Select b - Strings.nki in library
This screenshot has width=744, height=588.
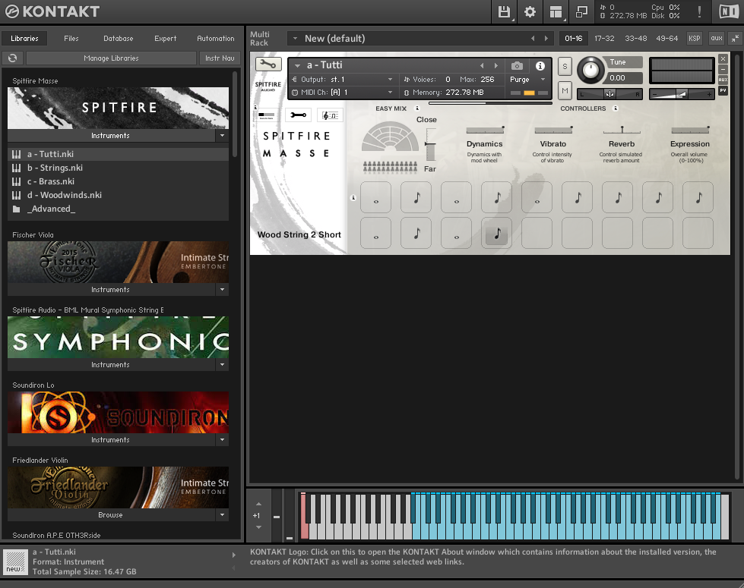[118, 168]
